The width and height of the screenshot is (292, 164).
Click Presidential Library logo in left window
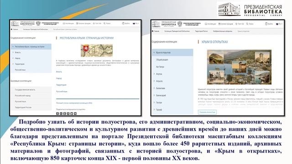[x=23, y=24]
